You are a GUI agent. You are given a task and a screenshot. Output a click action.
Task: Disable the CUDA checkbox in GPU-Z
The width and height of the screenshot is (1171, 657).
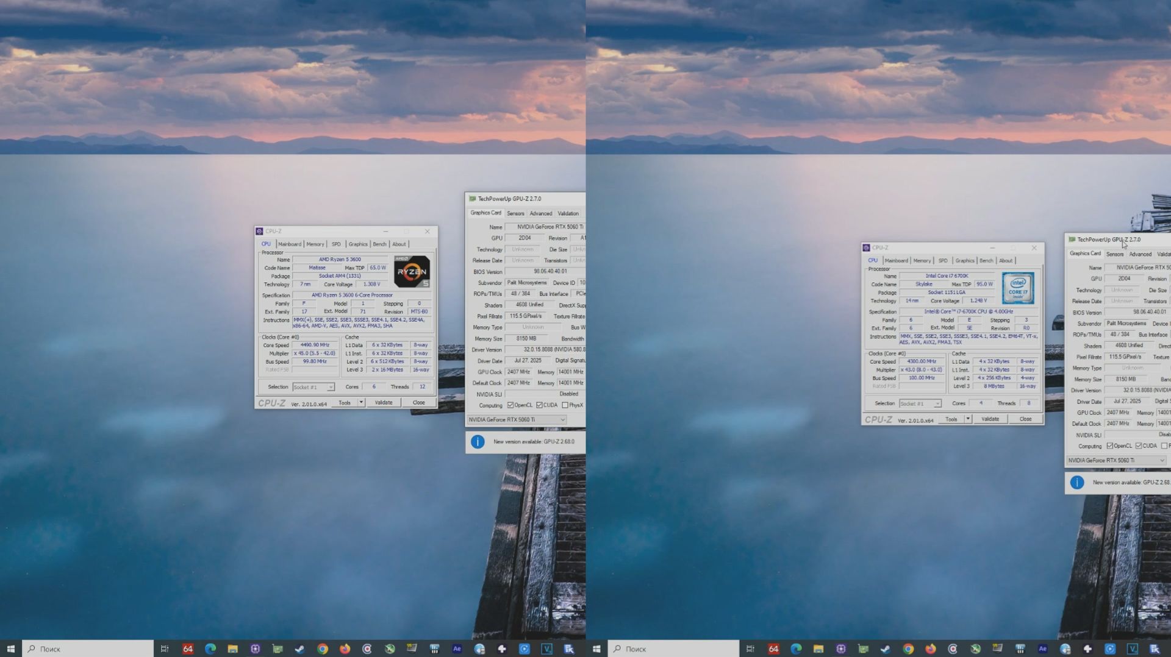coord(539,405)
